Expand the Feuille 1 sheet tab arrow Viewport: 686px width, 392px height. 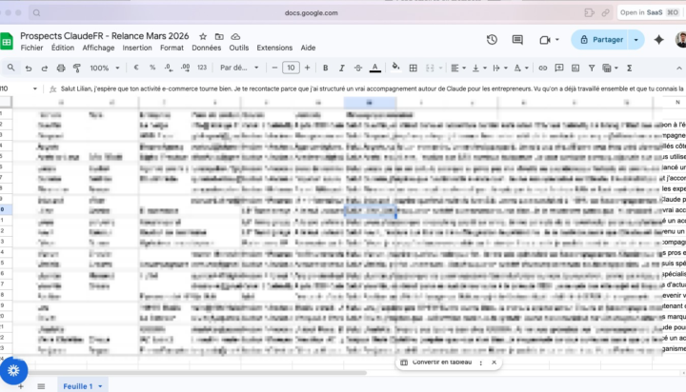coord(102,386)
